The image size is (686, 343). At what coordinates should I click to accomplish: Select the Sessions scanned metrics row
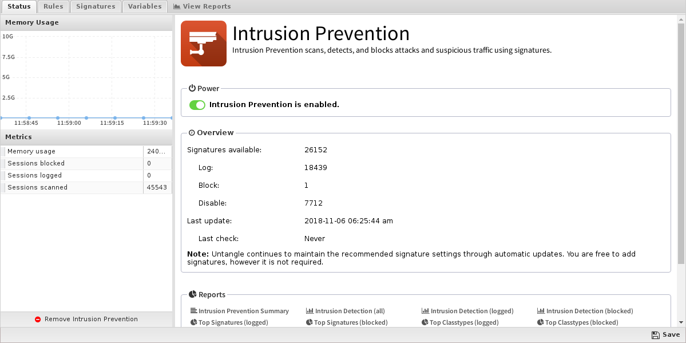[x=86, y=187]
